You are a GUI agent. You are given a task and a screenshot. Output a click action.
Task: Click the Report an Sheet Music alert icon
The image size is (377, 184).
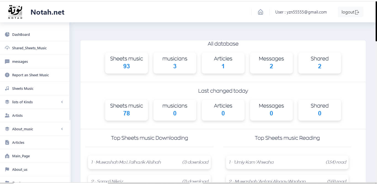click(7, 75)
